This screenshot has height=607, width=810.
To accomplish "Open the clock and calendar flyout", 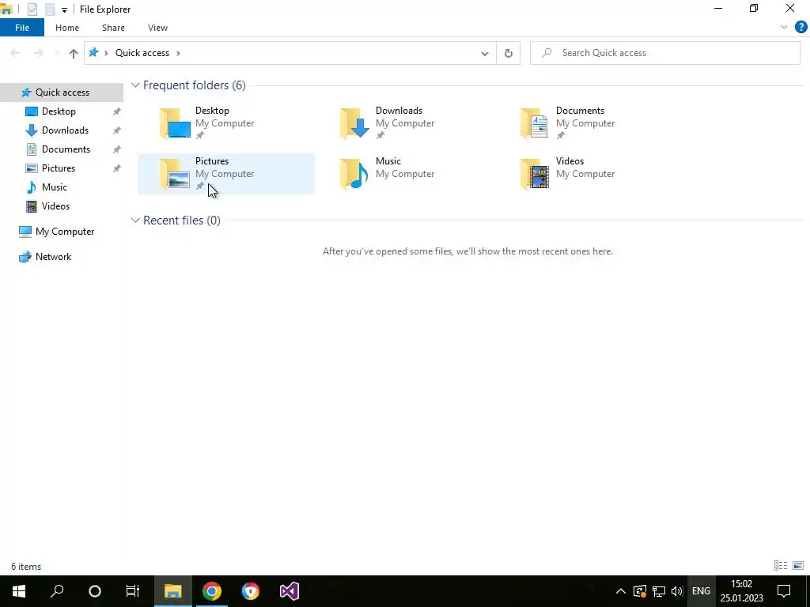I will coord(741,591).
